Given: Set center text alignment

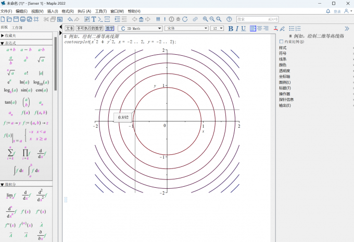Looking at the screenshot, I should pos(260,28).
